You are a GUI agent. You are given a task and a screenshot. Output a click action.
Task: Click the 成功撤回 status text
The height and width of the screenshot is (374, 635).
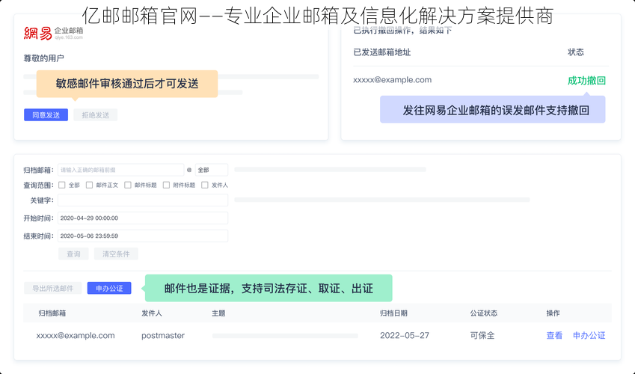[x=586, y=81]
